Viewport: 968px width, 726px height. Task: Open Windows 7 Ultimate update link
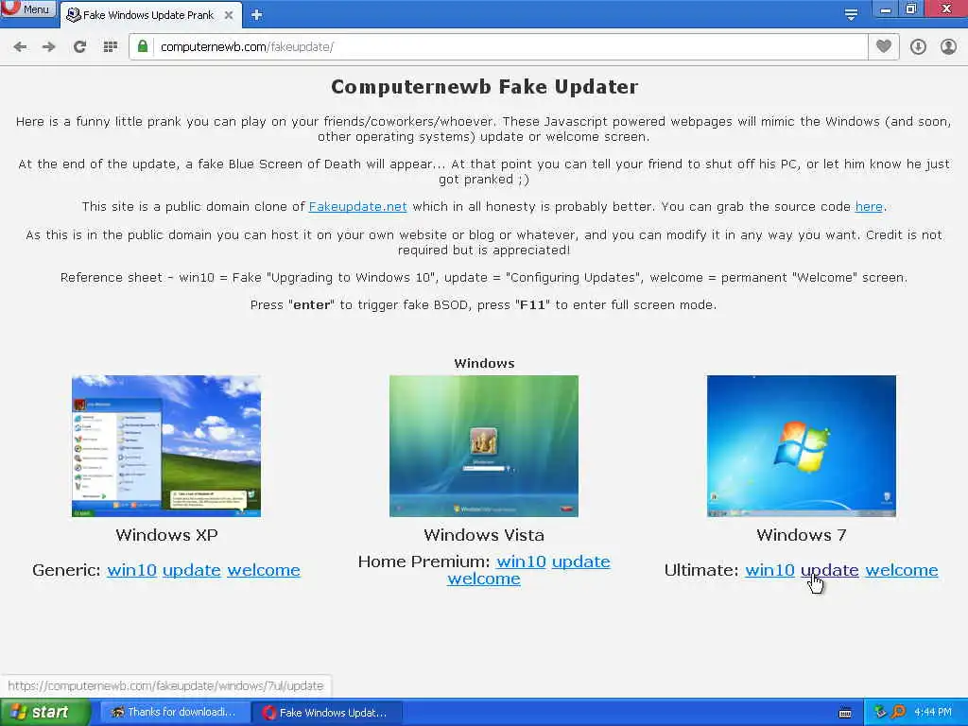[x=830, y=570]
